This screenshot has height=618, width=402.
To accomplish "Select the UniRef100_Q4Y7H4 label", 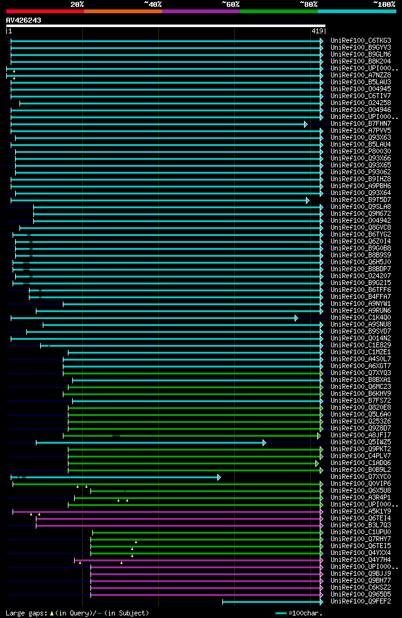I will click(361, 561).
